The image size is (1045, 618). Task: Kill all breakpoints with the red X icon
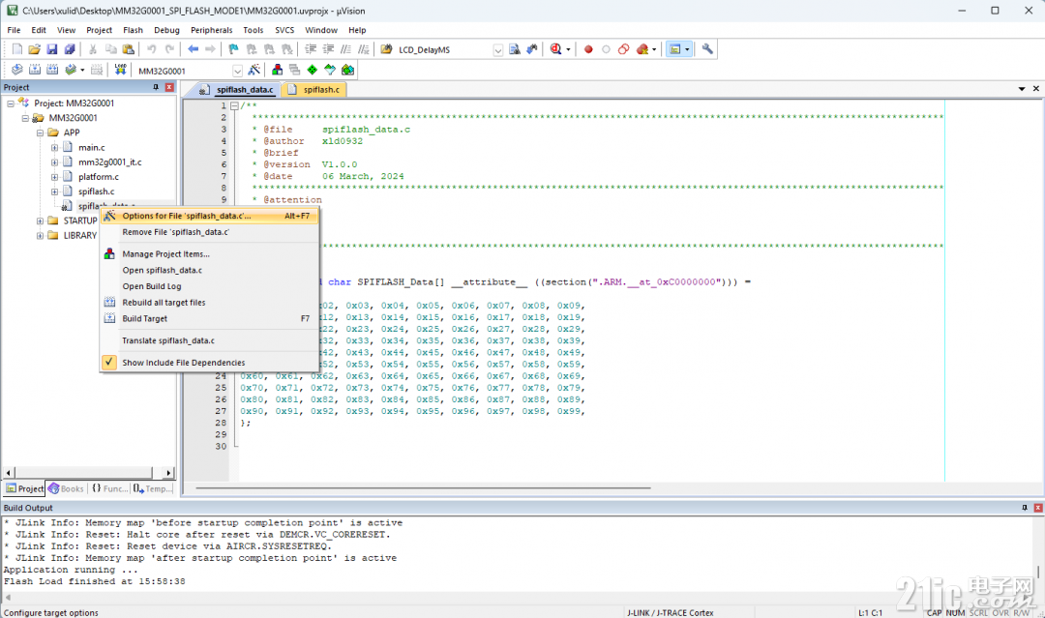pos(642,49)
